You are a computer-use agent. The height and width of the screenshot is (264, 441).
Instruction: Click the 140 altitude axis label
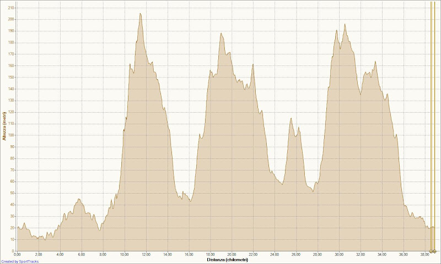pos(11,89)
